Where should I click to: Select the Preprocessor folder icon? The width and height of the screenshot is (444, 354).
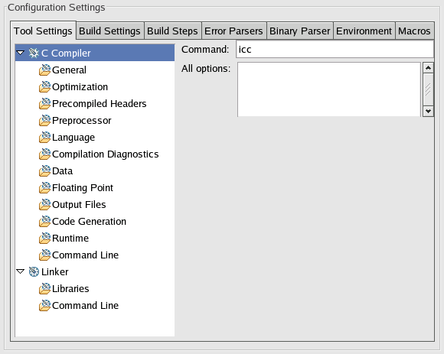tap(44, 121)
